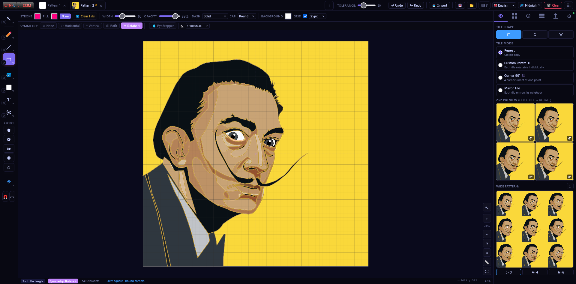576x284 pixels.
Task: Choose the straight line tool
Action: (x=9, y=47)
